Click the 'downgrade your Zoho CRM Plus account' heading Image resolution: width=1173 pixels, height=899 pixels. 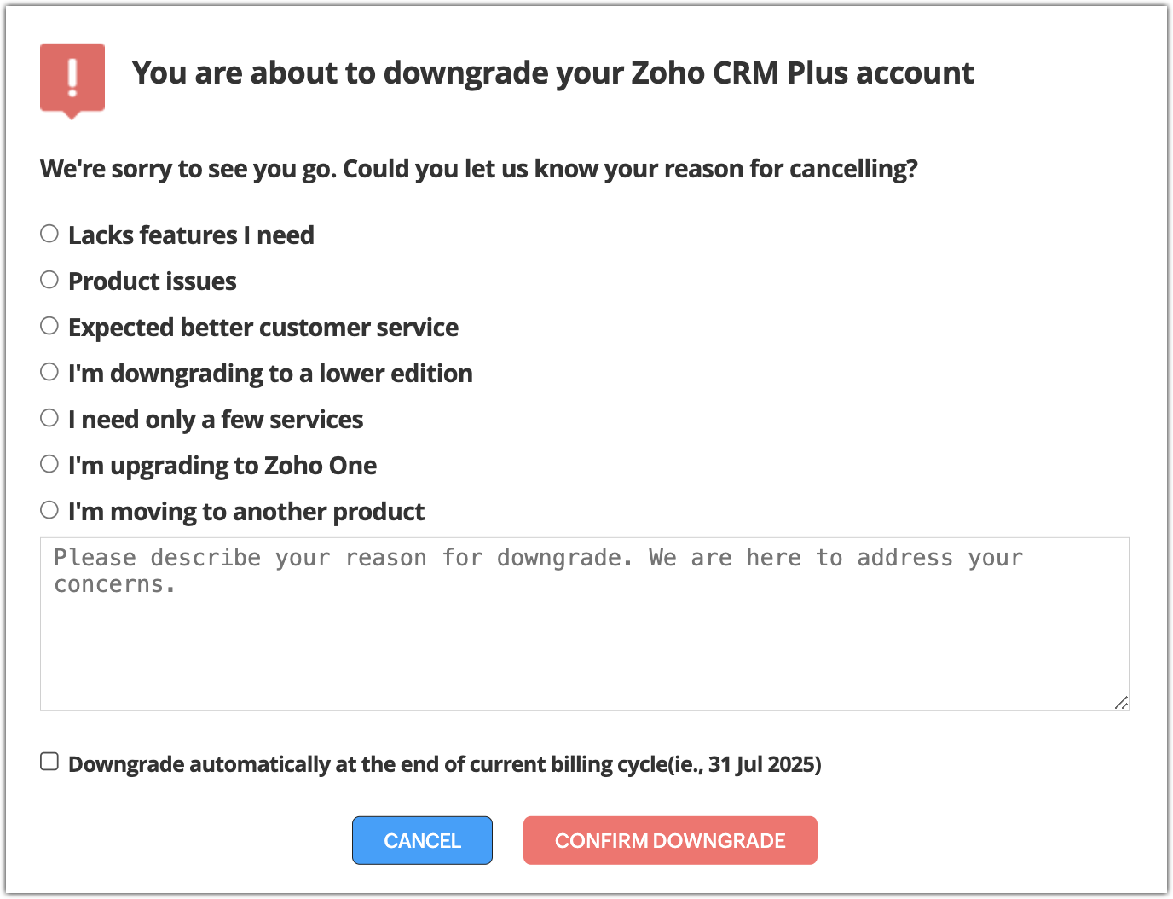pyautogui.click(x=552, y=73)
